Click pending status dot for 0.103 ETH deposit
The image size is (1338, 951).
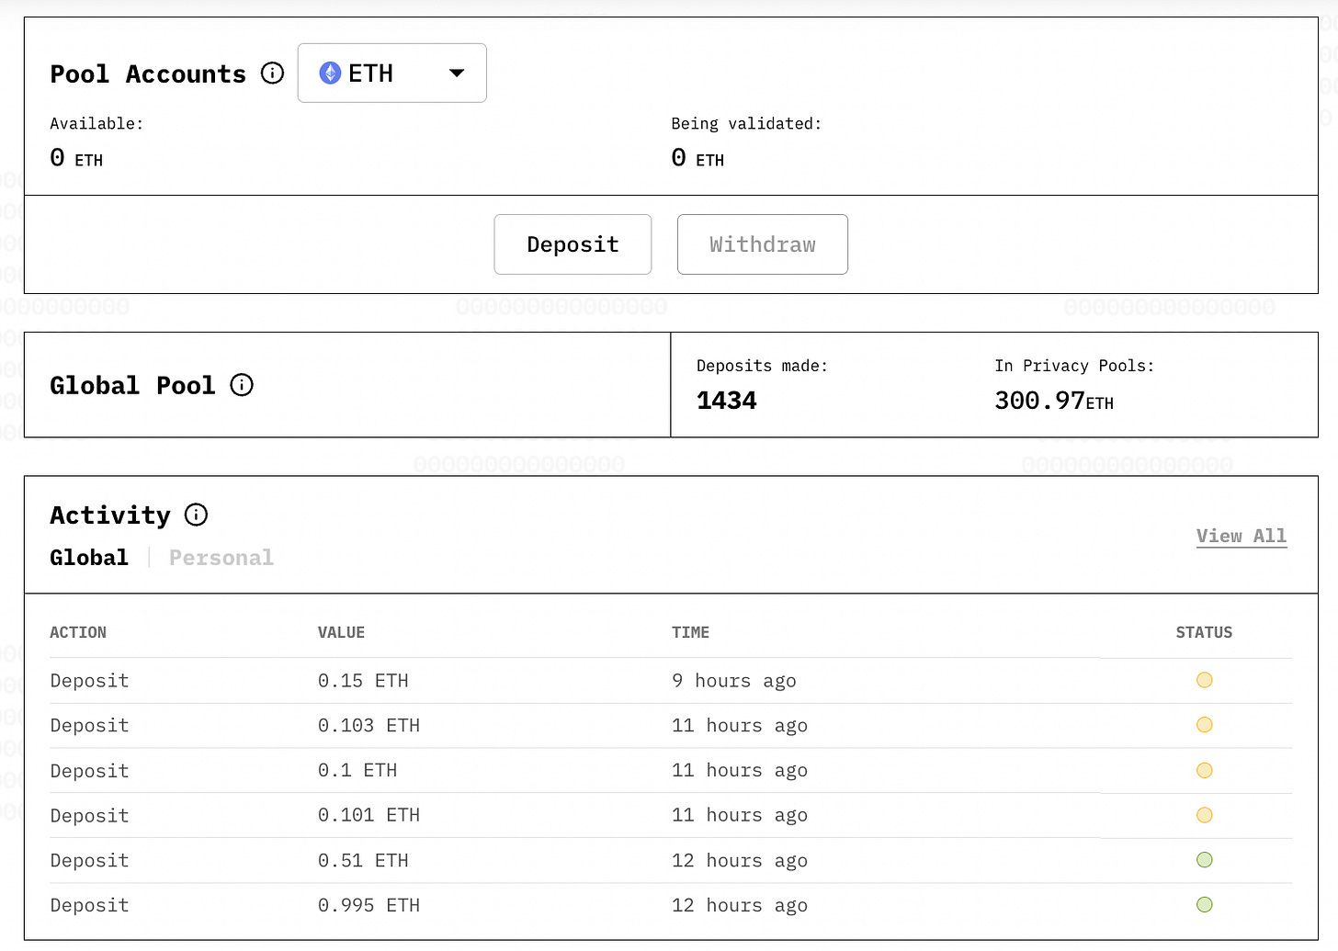[1204, 725]
